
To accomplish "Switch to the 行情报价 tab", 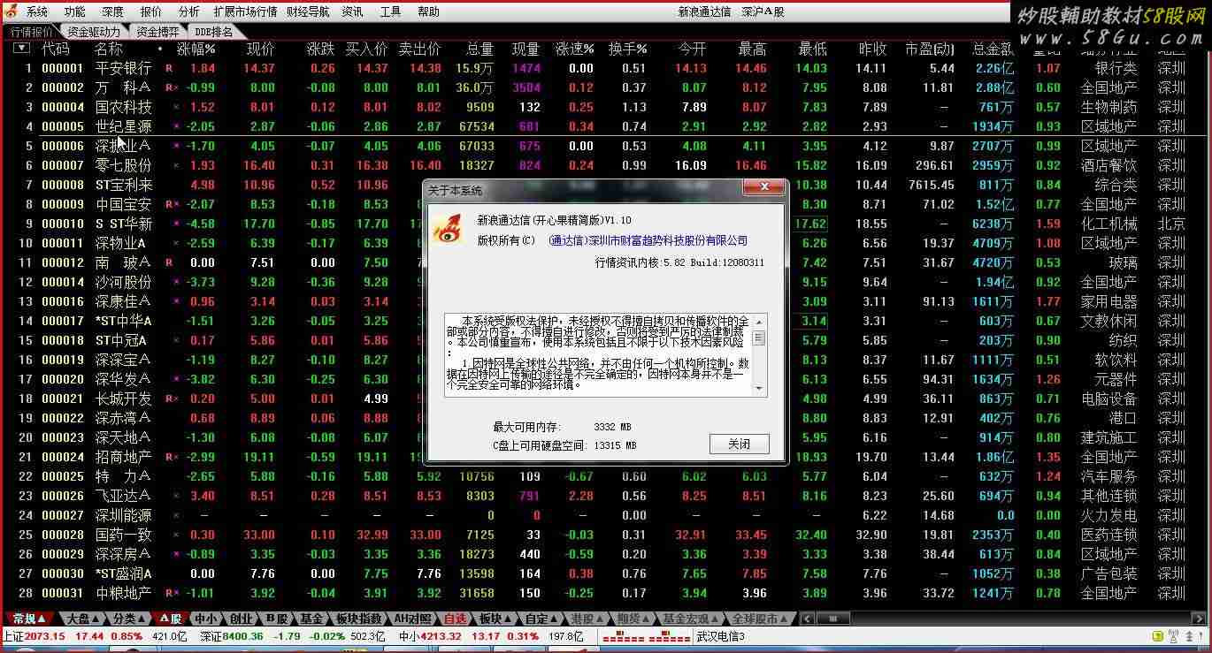I will coord(32,32).
